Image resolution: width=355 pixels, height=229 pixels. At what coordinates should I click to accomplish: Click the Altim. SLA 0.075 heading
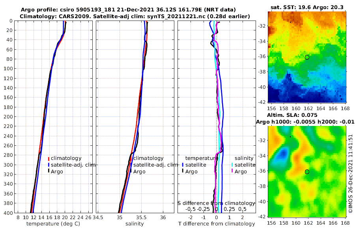click(292, 115)
